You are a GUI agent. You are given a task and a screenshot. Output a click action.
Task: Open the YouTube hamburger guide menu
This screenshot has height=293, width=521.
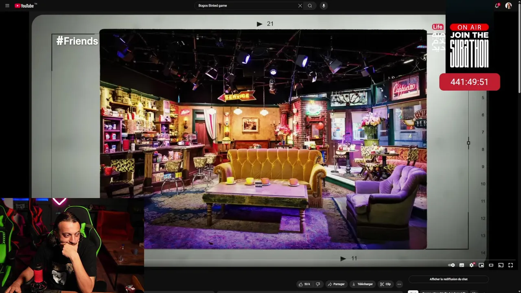(x=7, y=6)
